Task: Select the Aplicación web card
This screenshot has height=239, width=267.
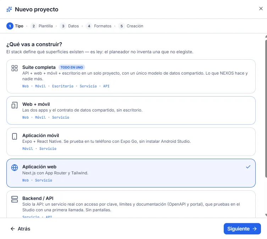Action: (x=131, y=173)
